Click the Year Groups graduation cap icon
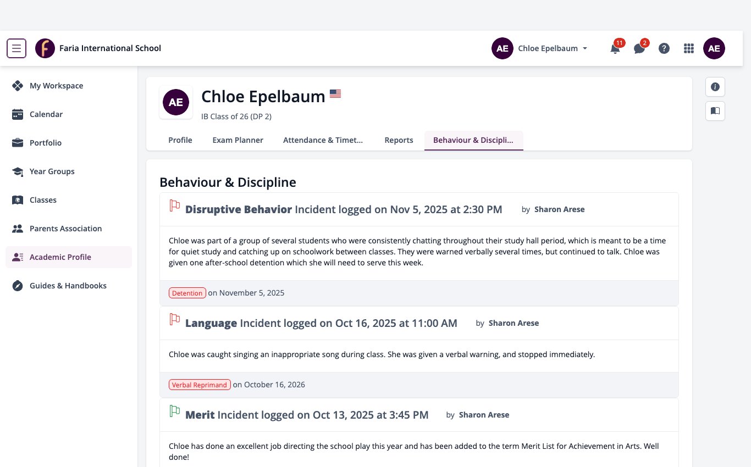Viewport: 751px width, 467px height. pyautogui.click(x=18, y=171)
